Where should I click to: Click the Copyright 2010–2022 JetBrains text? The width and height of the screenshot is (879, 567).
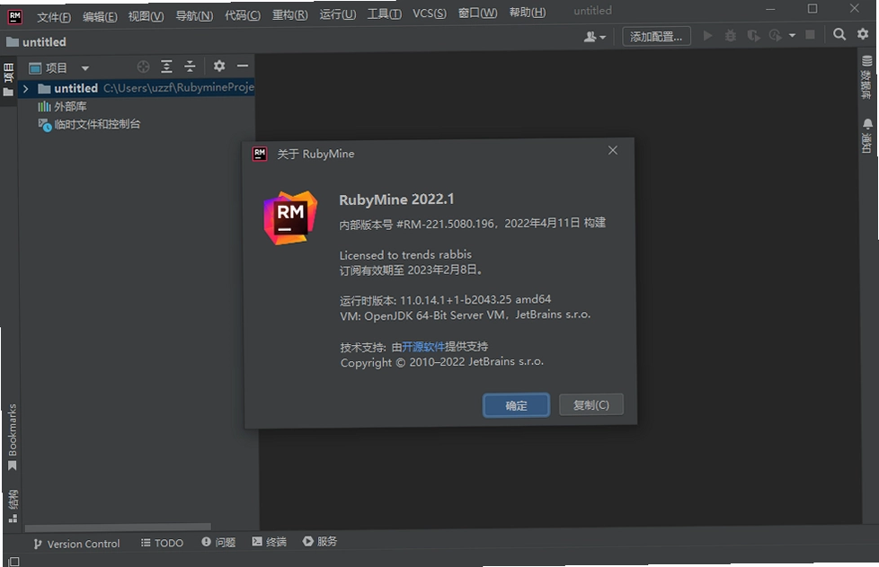click(441, 362)
